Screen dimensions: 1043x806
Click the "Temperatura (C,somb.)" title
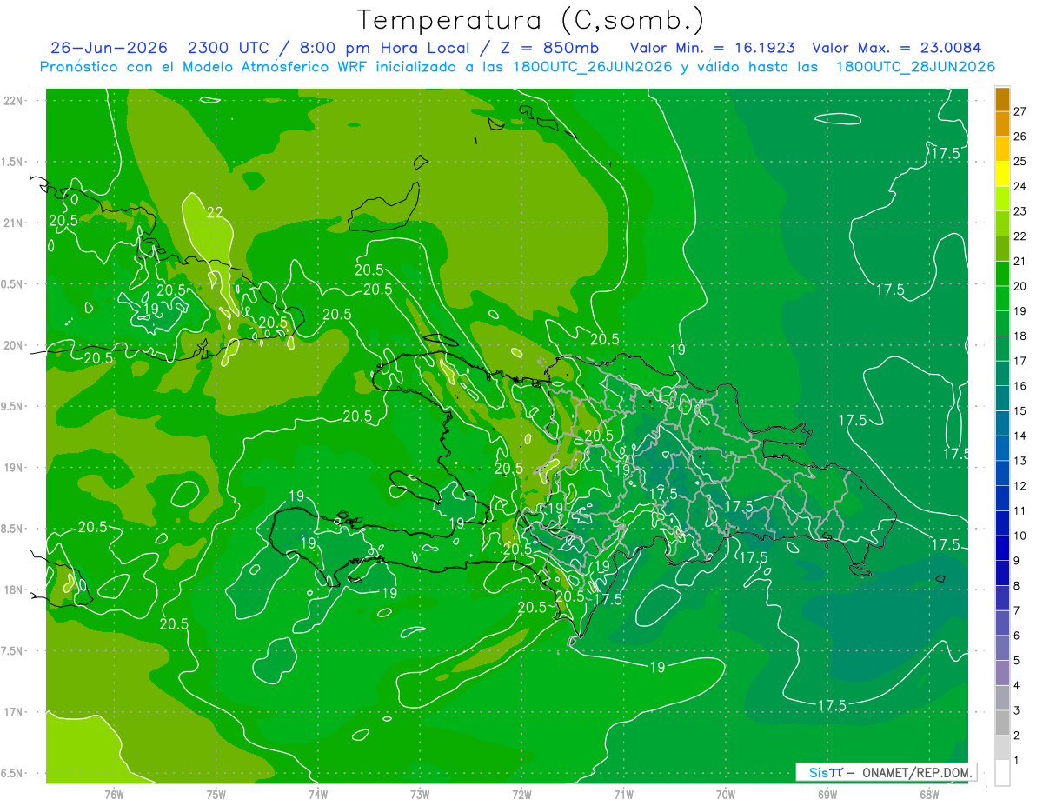click(531, 19)
